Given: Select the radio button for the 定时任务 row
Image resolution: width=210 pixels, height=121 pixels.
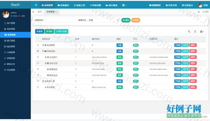Looking at the screenshot, I should (38, 63).
